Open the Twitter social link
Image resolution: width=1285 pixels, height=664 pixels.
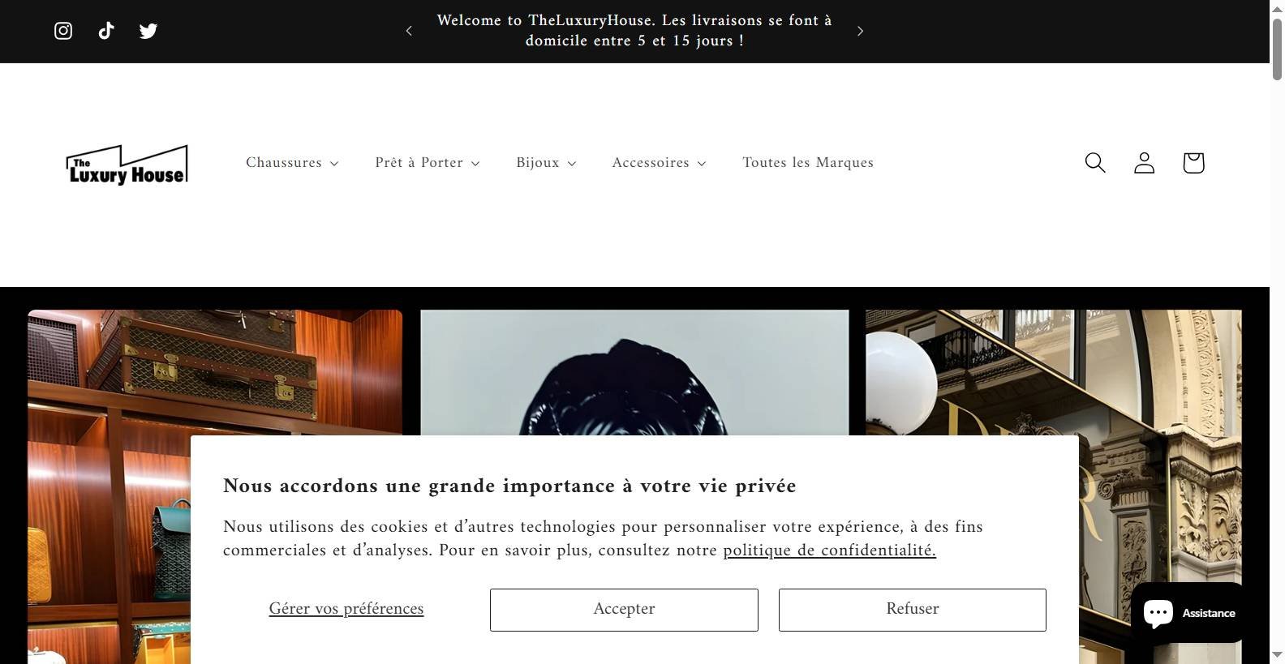click(x=148, y=31)
